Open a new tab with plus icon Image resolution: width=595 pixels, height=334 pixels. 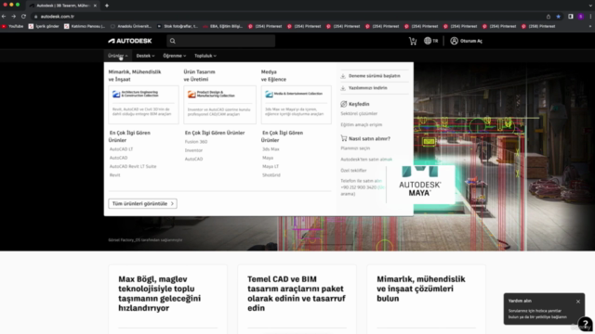[107, 6]
